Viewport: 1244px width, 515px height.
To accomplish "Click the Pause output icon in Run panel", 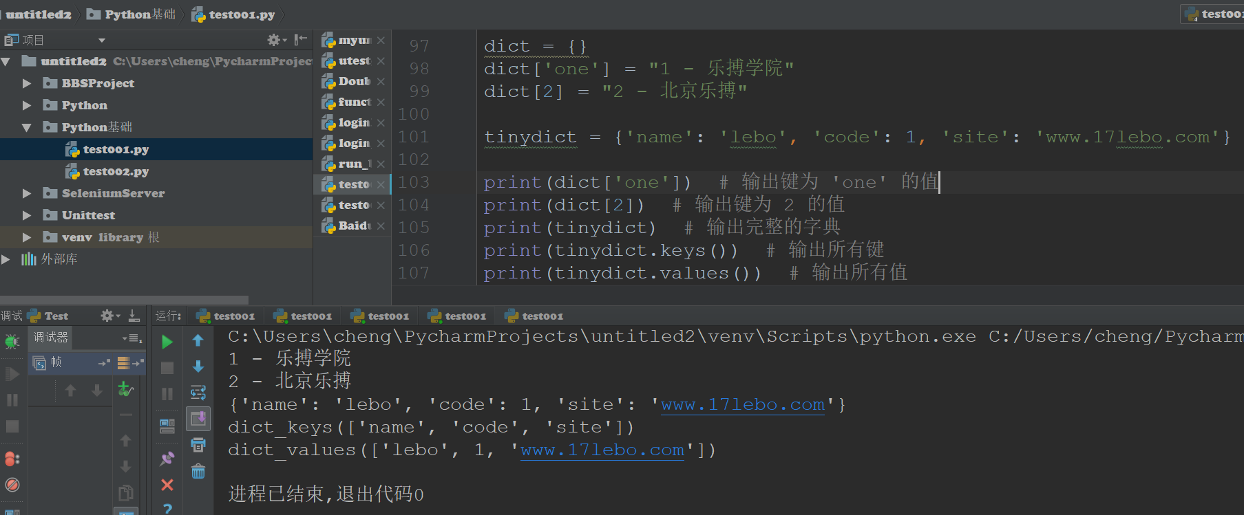I will click(167, 393).
